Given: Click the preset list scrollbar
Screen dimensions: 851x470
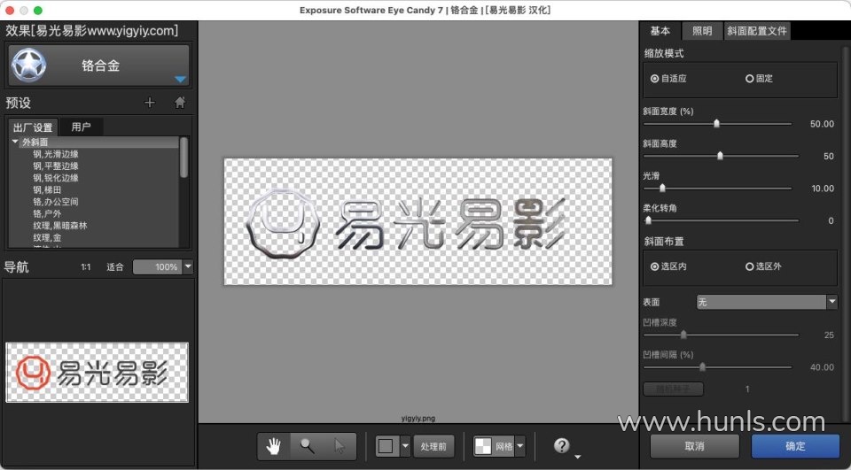Looking at the screenshot, I should [184, 158].
